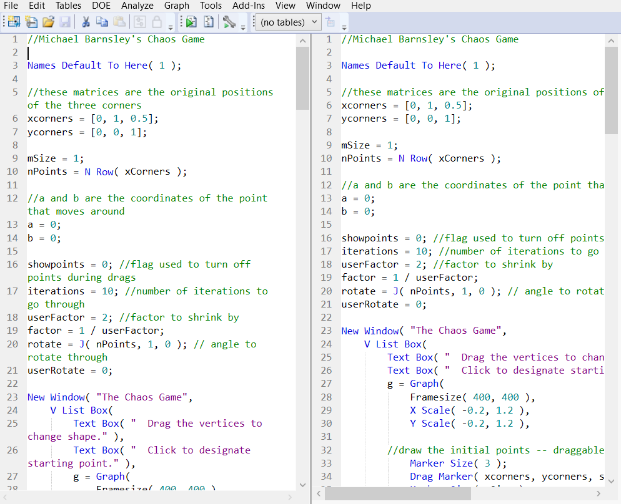621x504 pixels.
Task: Create a new data table
Action: [x=12, y=21]
